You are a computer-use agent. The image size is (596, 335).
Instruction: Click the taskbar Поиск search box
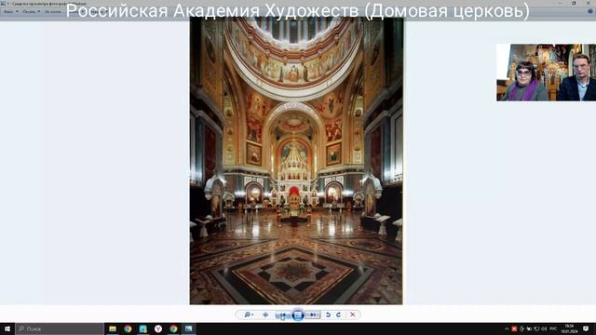(x=60, y=328)
